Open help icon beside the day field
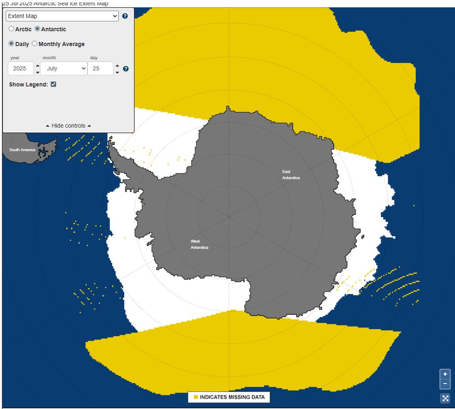The width and height of the screenshot is (455, 409). point(125,69)
